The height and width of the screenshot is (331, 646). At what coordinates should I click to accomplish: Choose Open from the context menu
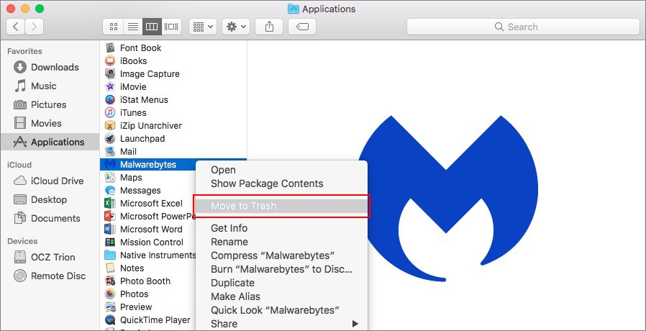coord(281,170)
